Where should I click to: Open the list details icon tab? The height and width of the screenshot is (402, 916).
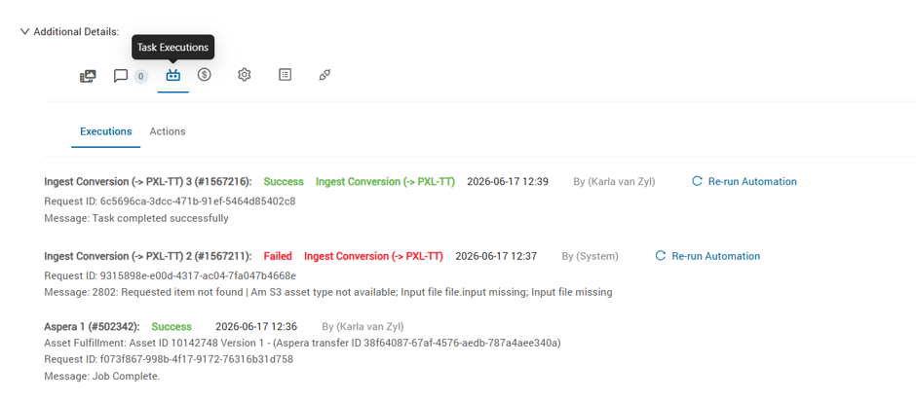click(x=286, y=75)
